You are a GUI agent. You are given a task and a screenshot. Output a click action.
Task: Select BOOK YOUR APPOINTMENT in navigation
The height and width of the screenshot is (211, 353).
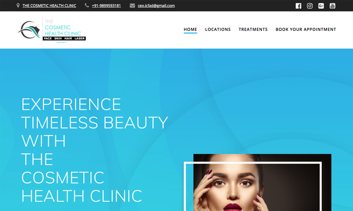[x=306, y=30]
